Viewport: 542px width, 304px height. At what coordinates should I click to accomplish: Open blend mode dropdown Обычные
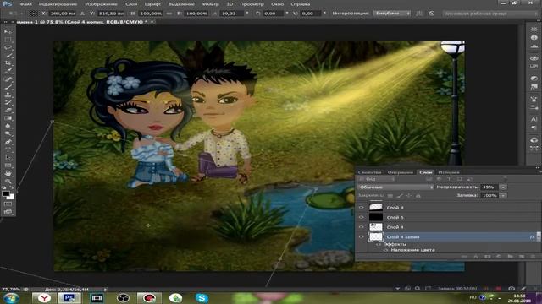click(395, 187)
